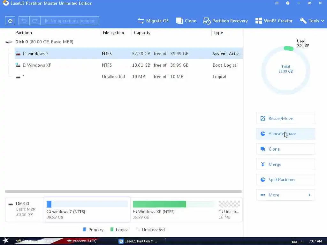Sort by File system column header
This screenshot has height=245, width=327.
(x=113, y=33)
